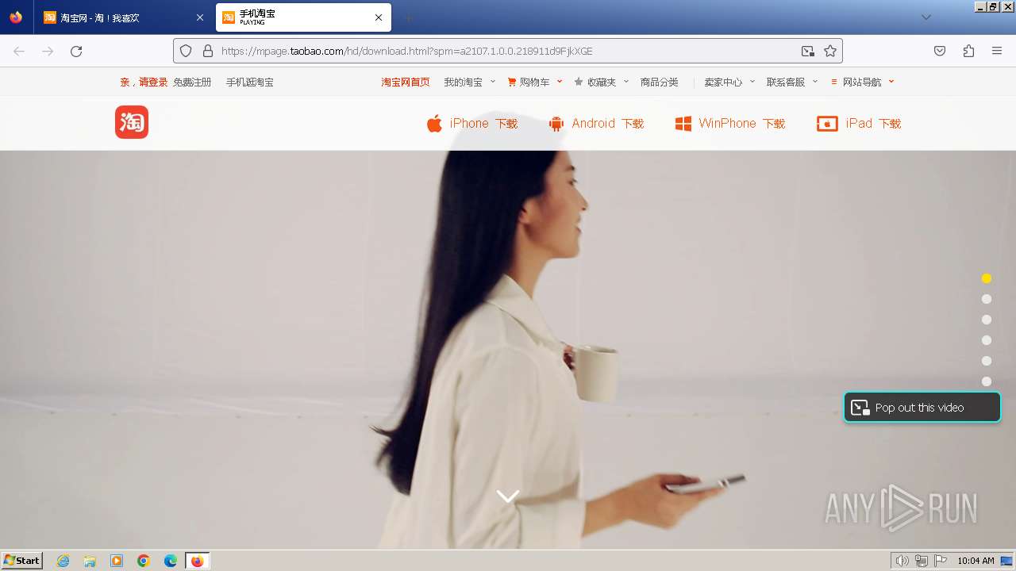Click the star icon beside 收藏夹

(579, 82)
